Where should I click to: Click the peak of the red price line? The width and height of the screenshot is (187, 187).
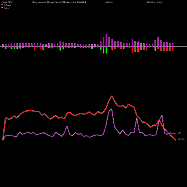coord(112,96)
